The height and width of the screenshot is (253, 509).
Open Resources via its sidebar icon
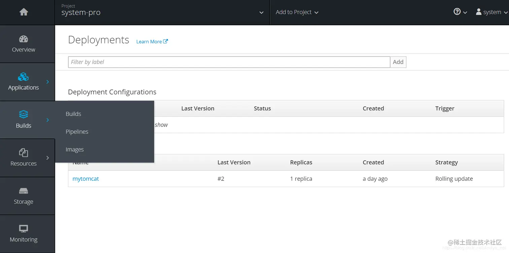tap(23, 153)
